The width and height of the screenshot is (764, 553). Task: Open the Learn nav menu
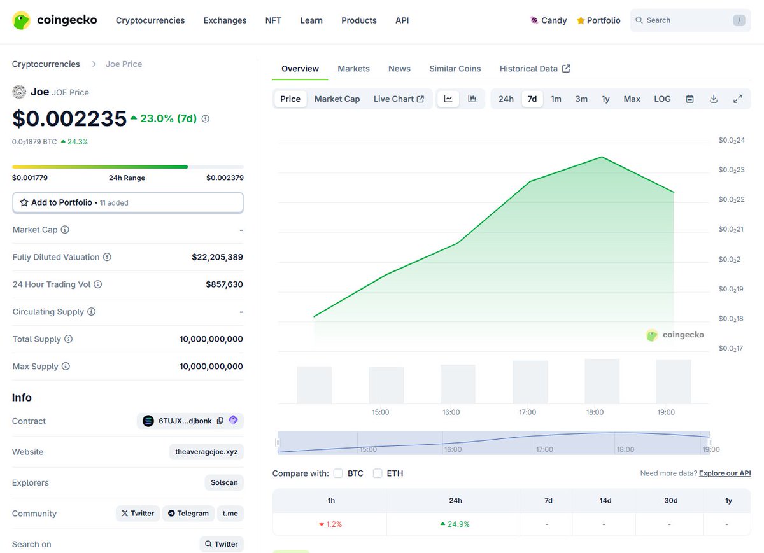(x=311, y=20)
